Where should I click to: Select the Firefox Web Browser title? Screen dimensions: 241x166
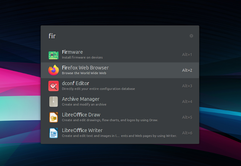click(85, 68)
